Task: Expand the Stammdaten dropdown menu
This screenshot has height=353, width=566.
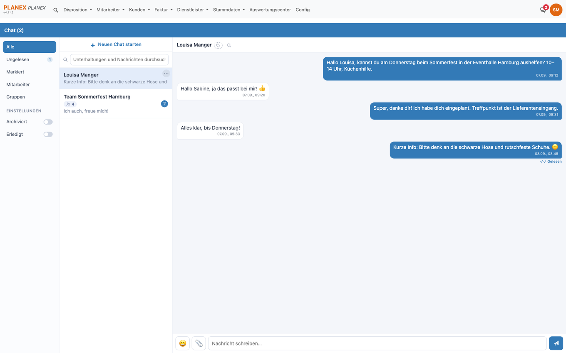Action: pos(229,10)
